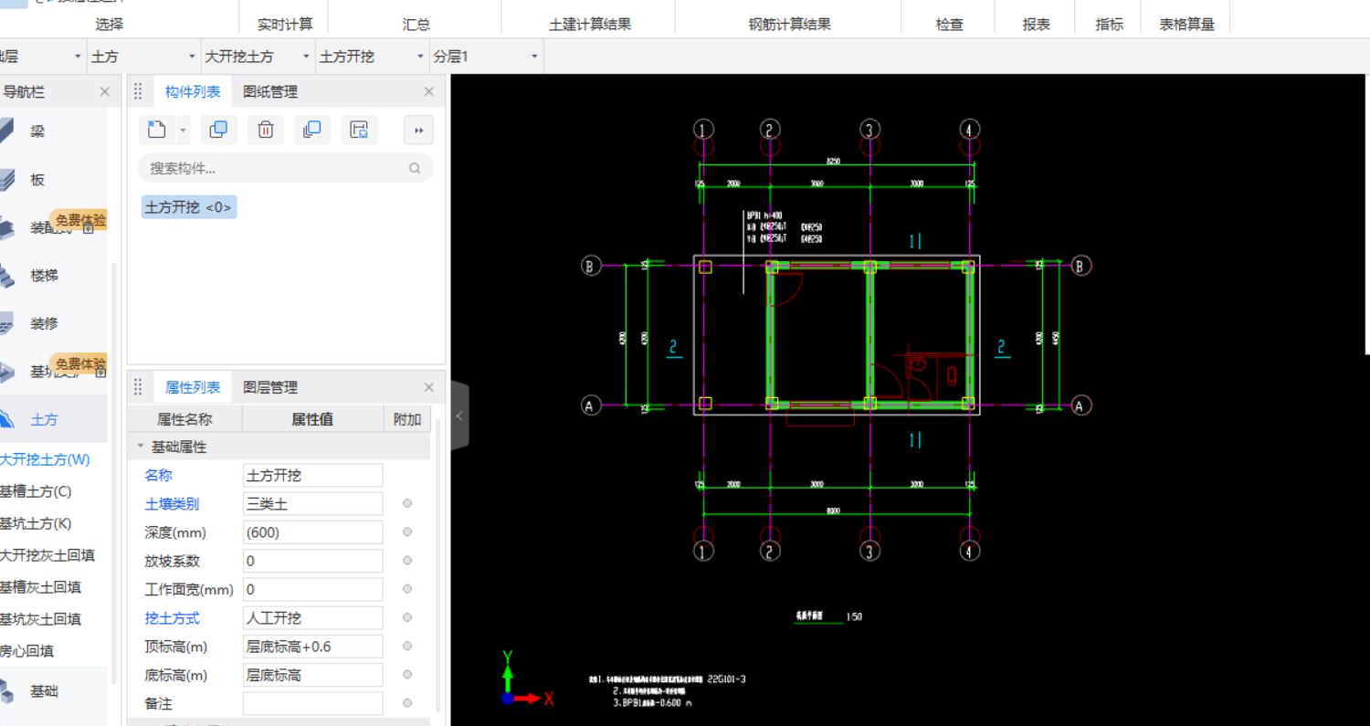The image size is (1370, 726).
Task: Click the copy component icon
Action: click(218, 130)
